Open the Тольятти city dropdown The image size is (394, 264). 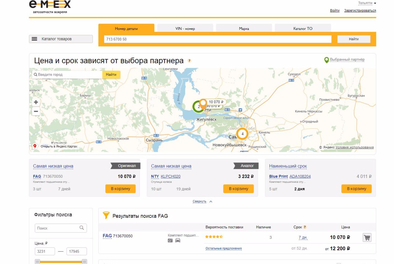367,3
